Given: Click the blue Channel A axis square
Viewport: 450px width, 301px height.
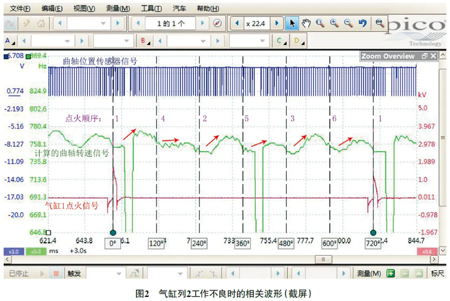Looking at the screenshot, I should point(6,57).
